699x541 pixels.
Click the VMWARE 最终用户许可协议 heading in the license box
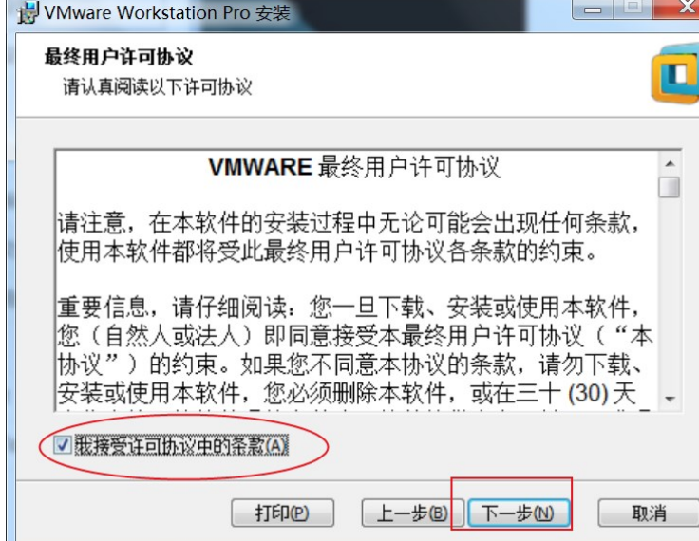click(x=354, y=168)
